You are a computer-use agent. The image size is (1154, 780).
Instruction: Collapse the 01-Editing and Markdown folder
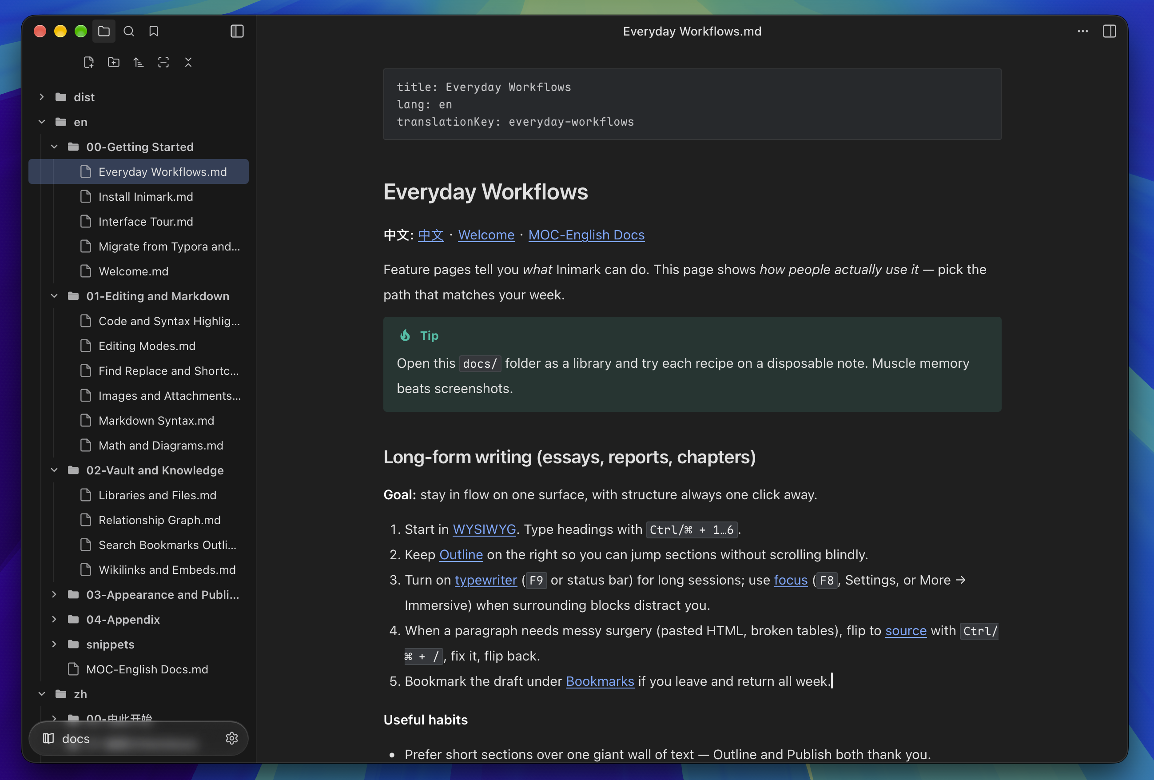(54, 296)
